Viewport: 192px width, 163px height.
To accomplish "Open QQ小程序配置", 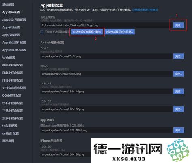I will [x=12, y=95].
